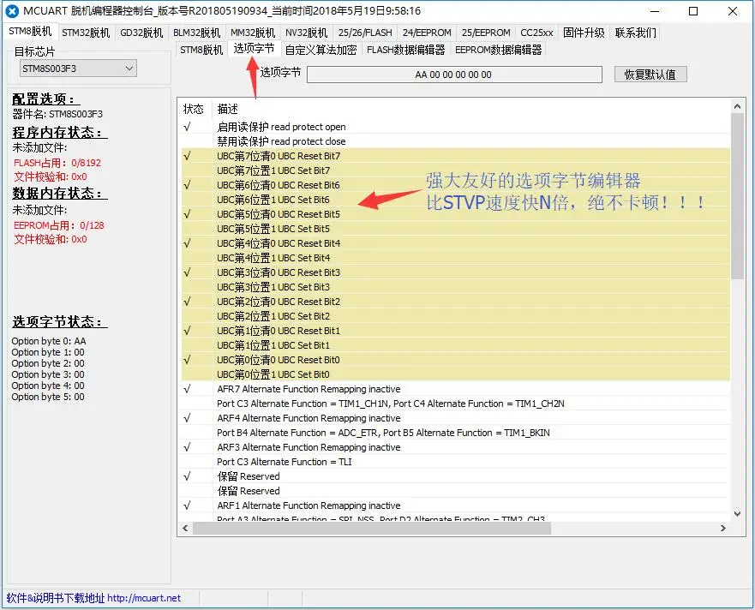Viewport: 755px width, 610px height.
Task: Open the GD32脱机 tab
Action: [x=141, y=33]
